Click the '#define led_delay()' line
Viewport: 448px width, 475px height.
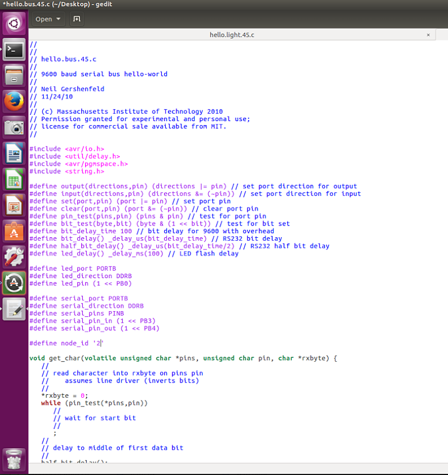[x=134, y=253]
